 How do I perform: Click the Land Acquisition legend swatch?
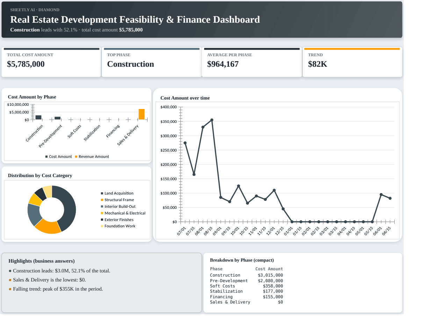point(102,193)
